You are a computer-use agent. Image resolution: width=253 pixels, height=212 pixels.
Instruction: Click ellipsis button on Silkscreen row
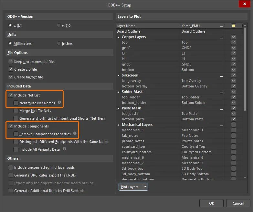coord(222,76)
